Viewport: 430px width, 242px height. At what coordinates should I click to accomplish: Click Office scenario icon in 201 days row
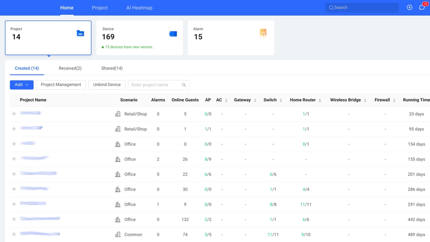pyautogui.click(x=118, y=174)
